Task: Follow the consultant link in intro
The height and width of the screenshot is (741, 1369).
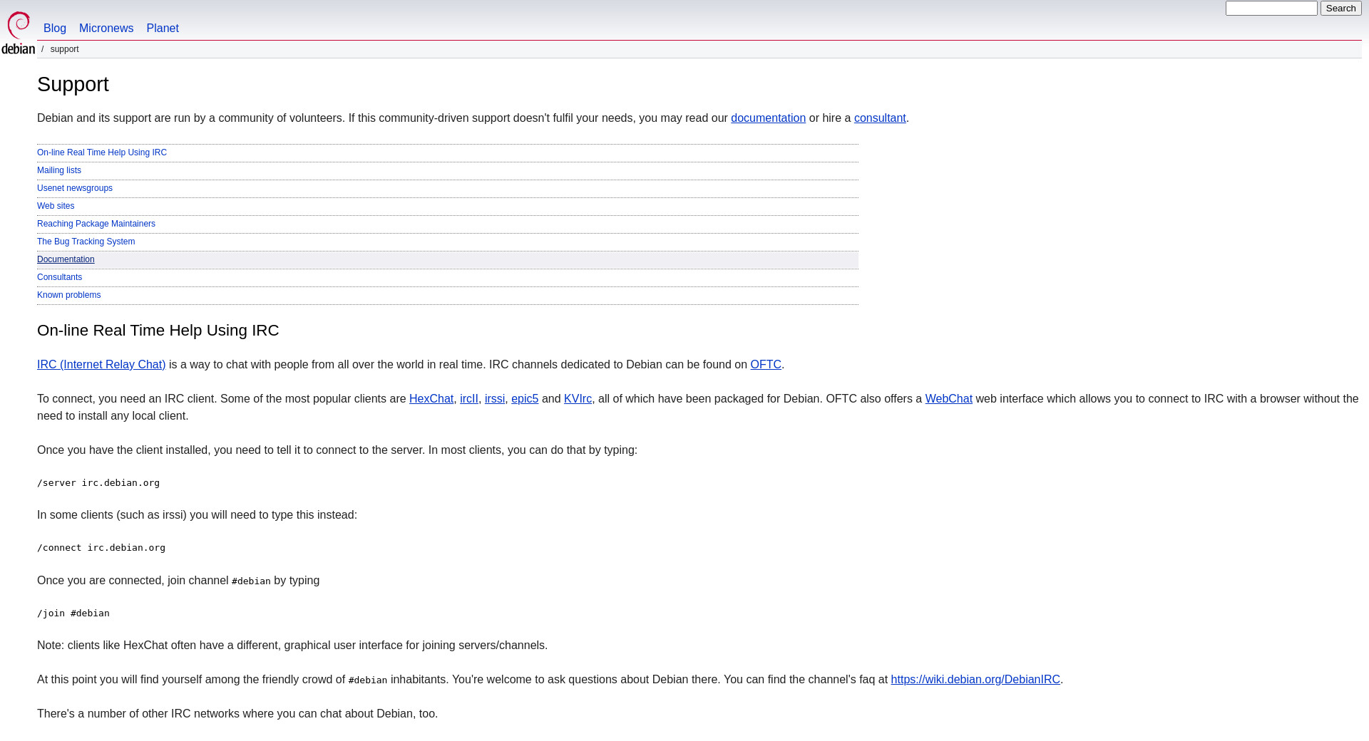Action: (x=879, y=118)
